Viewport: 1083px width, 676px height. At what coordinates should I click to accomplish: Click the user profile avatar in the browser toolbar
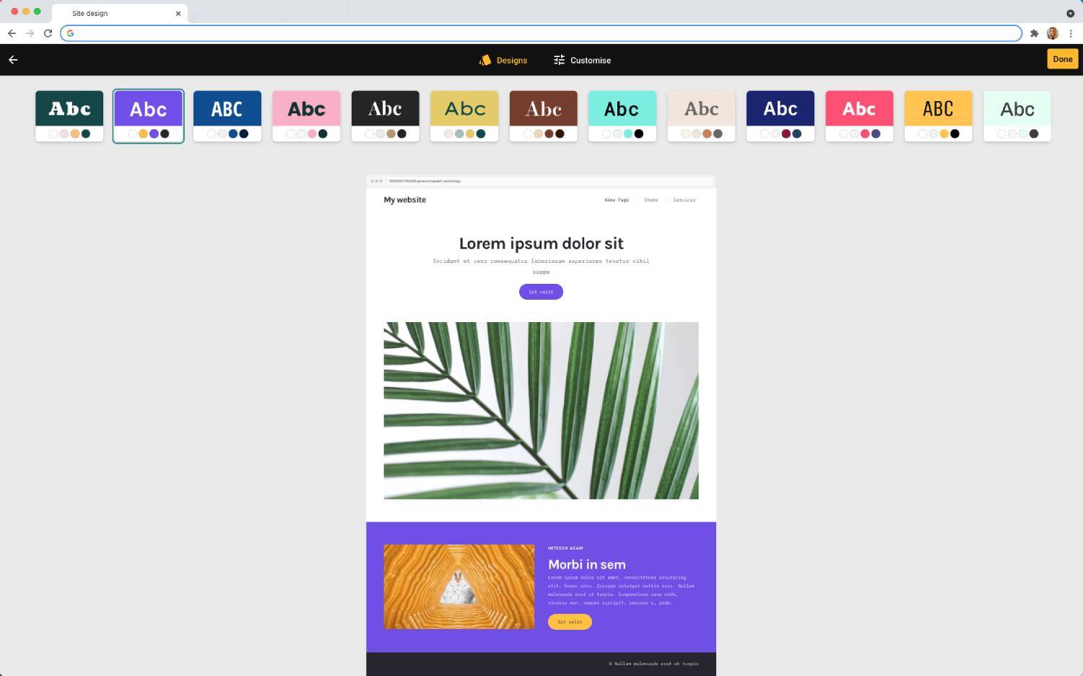(x=1052, y=33)
